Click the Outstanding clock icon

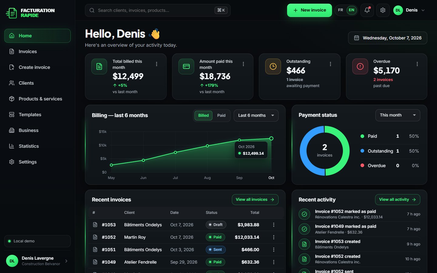273,66
